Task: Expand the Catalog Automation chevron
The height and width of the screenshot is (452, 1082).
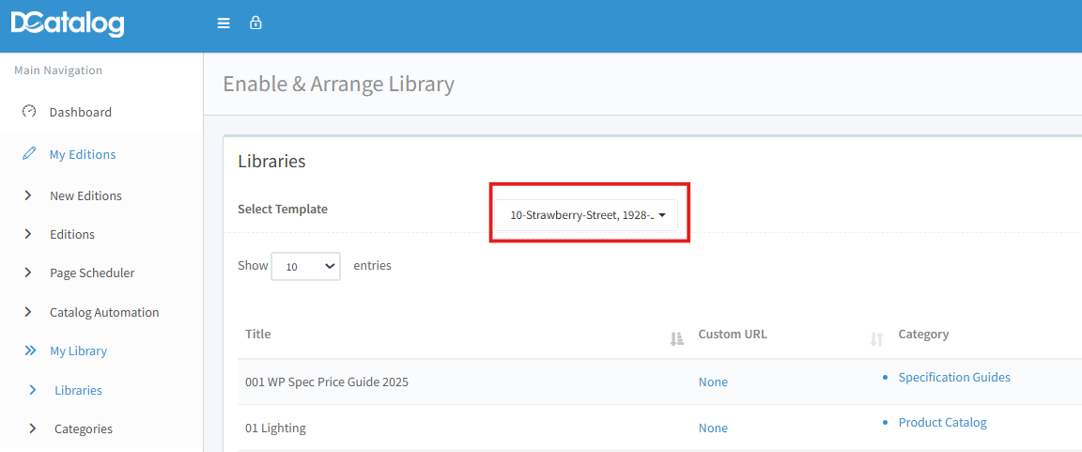Action: [x=28, y=312]
